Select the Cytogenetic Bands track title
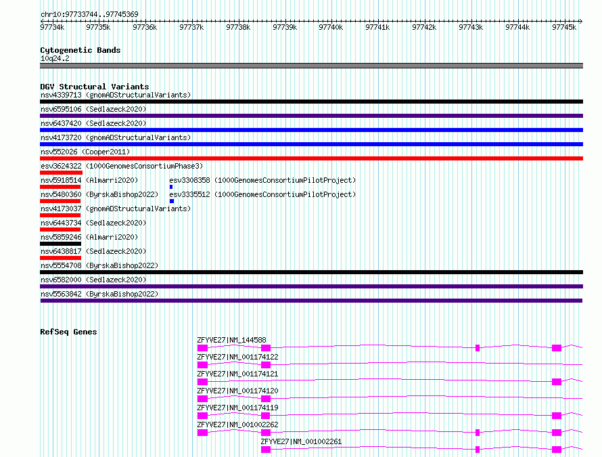Viewport: 602px width, 457px height. coord(80,50)
